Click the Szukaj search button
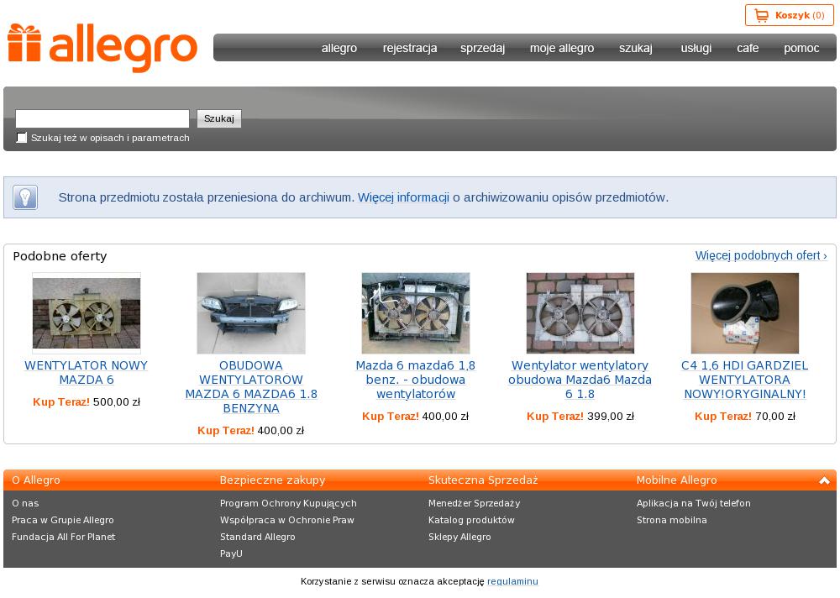 coord(219,118)
